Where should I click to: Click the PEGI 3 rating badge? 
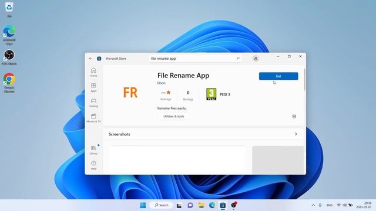[211, 94]
